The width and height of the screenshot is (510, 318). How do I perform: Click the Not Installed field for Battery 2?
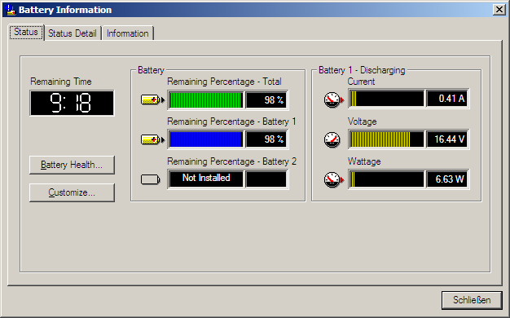pos(206,179)
